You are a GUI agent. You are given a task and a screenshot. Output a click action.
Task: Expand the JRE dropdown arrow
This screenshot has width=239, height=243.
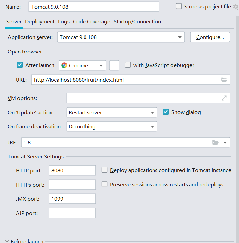click(x=225, y=143)
